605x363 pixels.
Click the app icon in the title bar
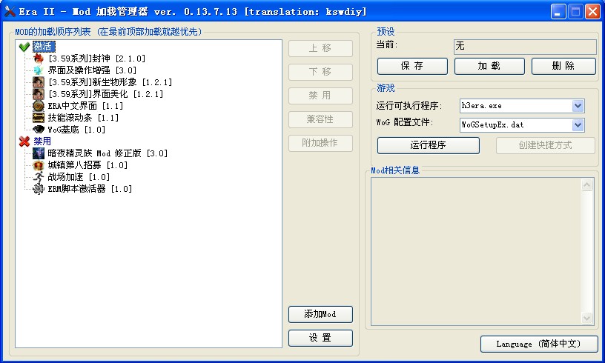10,11
